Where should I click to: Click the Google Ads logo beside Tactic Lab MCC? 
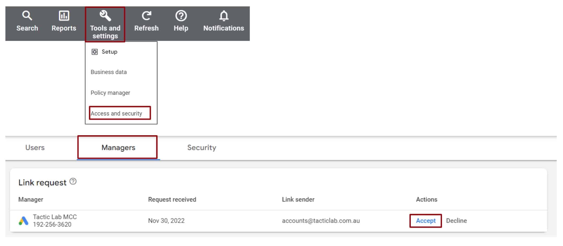[23, 221]
